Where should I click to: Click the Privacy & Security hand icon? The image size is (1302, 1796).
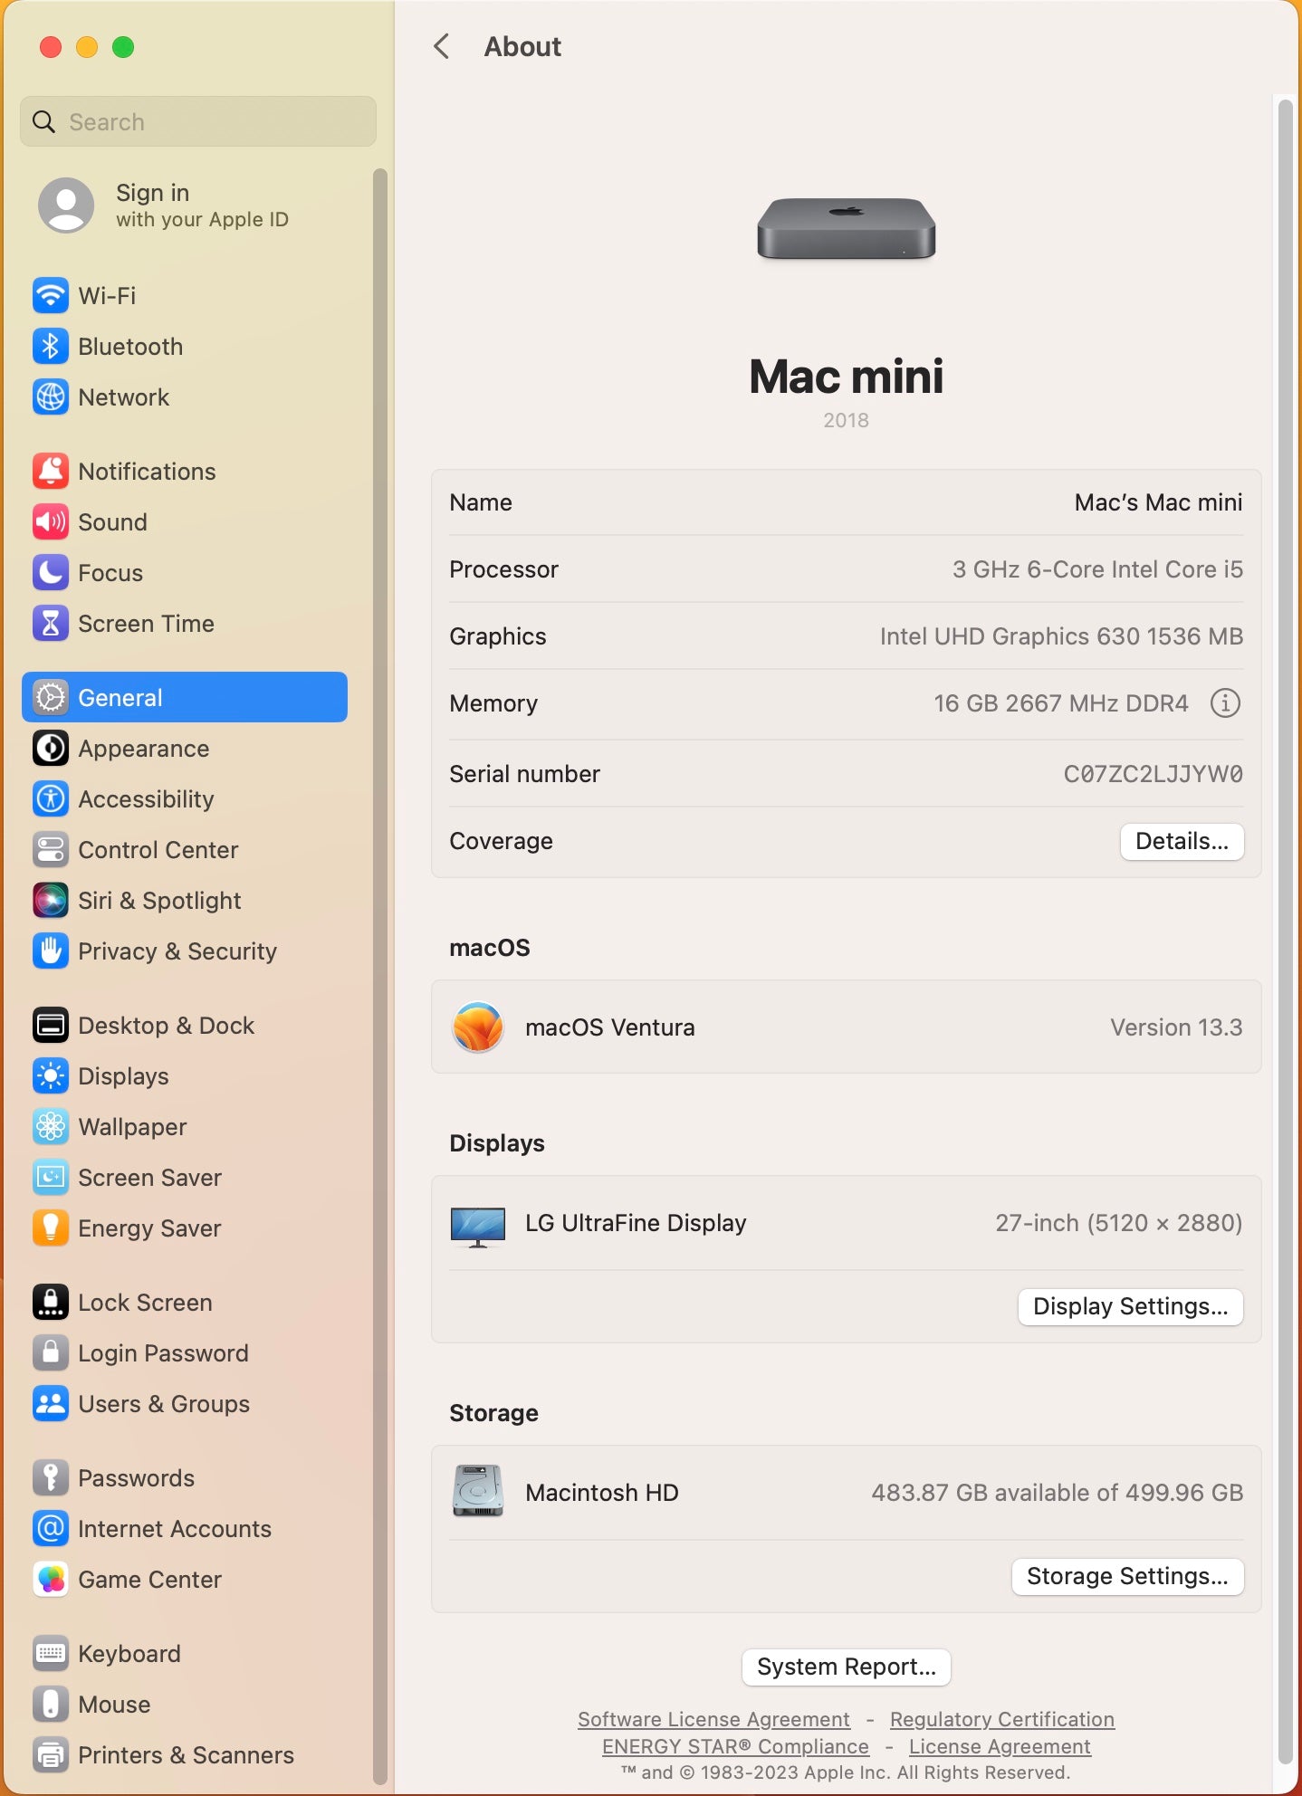(x=51, y=951)
